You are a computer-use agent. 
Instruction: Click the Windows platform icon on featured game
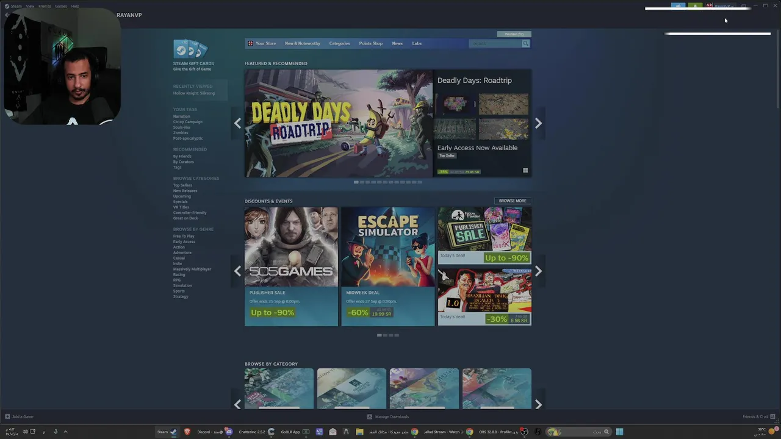525,171
